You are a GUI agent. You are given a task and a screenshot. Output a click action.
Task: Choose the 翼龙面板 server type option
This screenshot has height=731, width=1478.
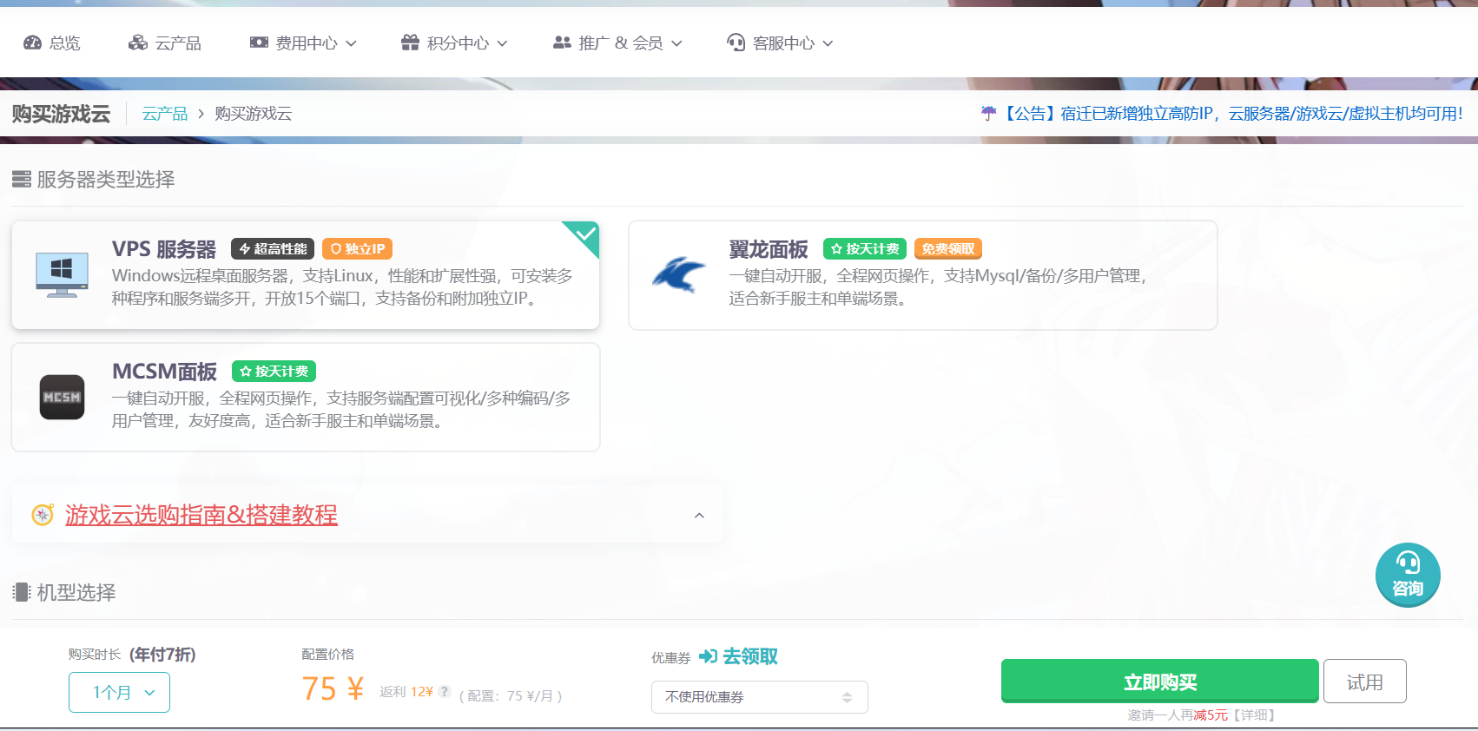(922, 275)
